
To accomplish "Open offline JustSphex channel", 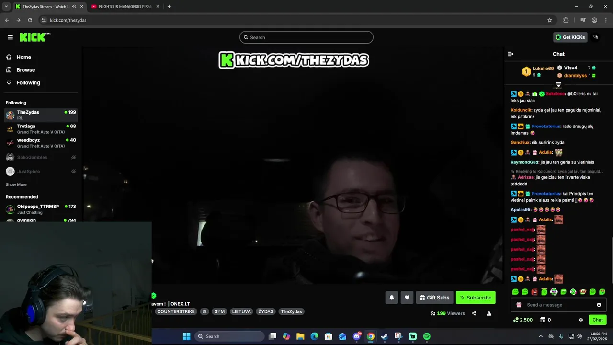I will 41,171.
